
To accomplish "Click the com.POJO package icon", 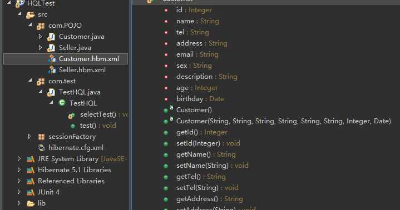I will pos(41,26).
